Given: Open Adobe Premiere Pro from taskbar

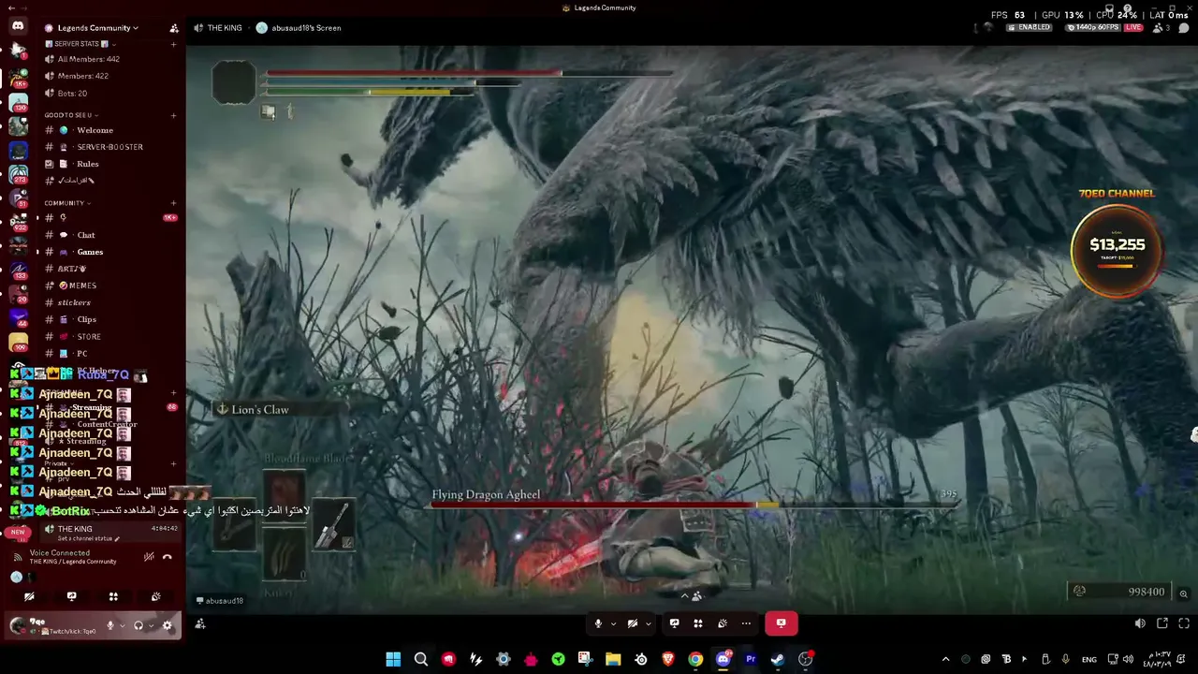Looking at the screenshot, I should coord(751,659).
